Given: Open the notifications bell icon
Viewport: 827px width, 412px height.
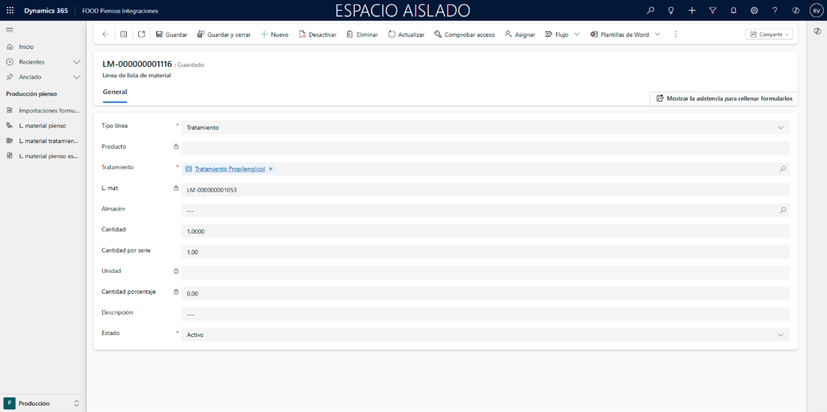Looking at the screenshot, I should coord(733,10).
